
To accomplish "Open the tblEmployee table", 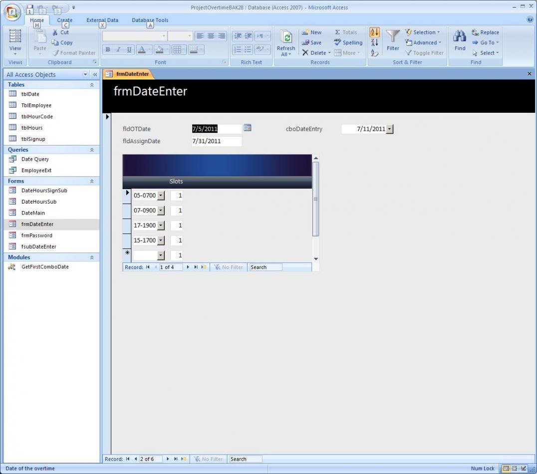I will tap(36, 105).
